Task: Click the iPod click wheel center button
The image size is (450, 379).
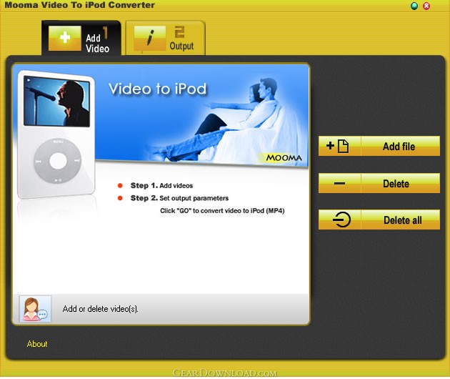Action: point(58,161)
